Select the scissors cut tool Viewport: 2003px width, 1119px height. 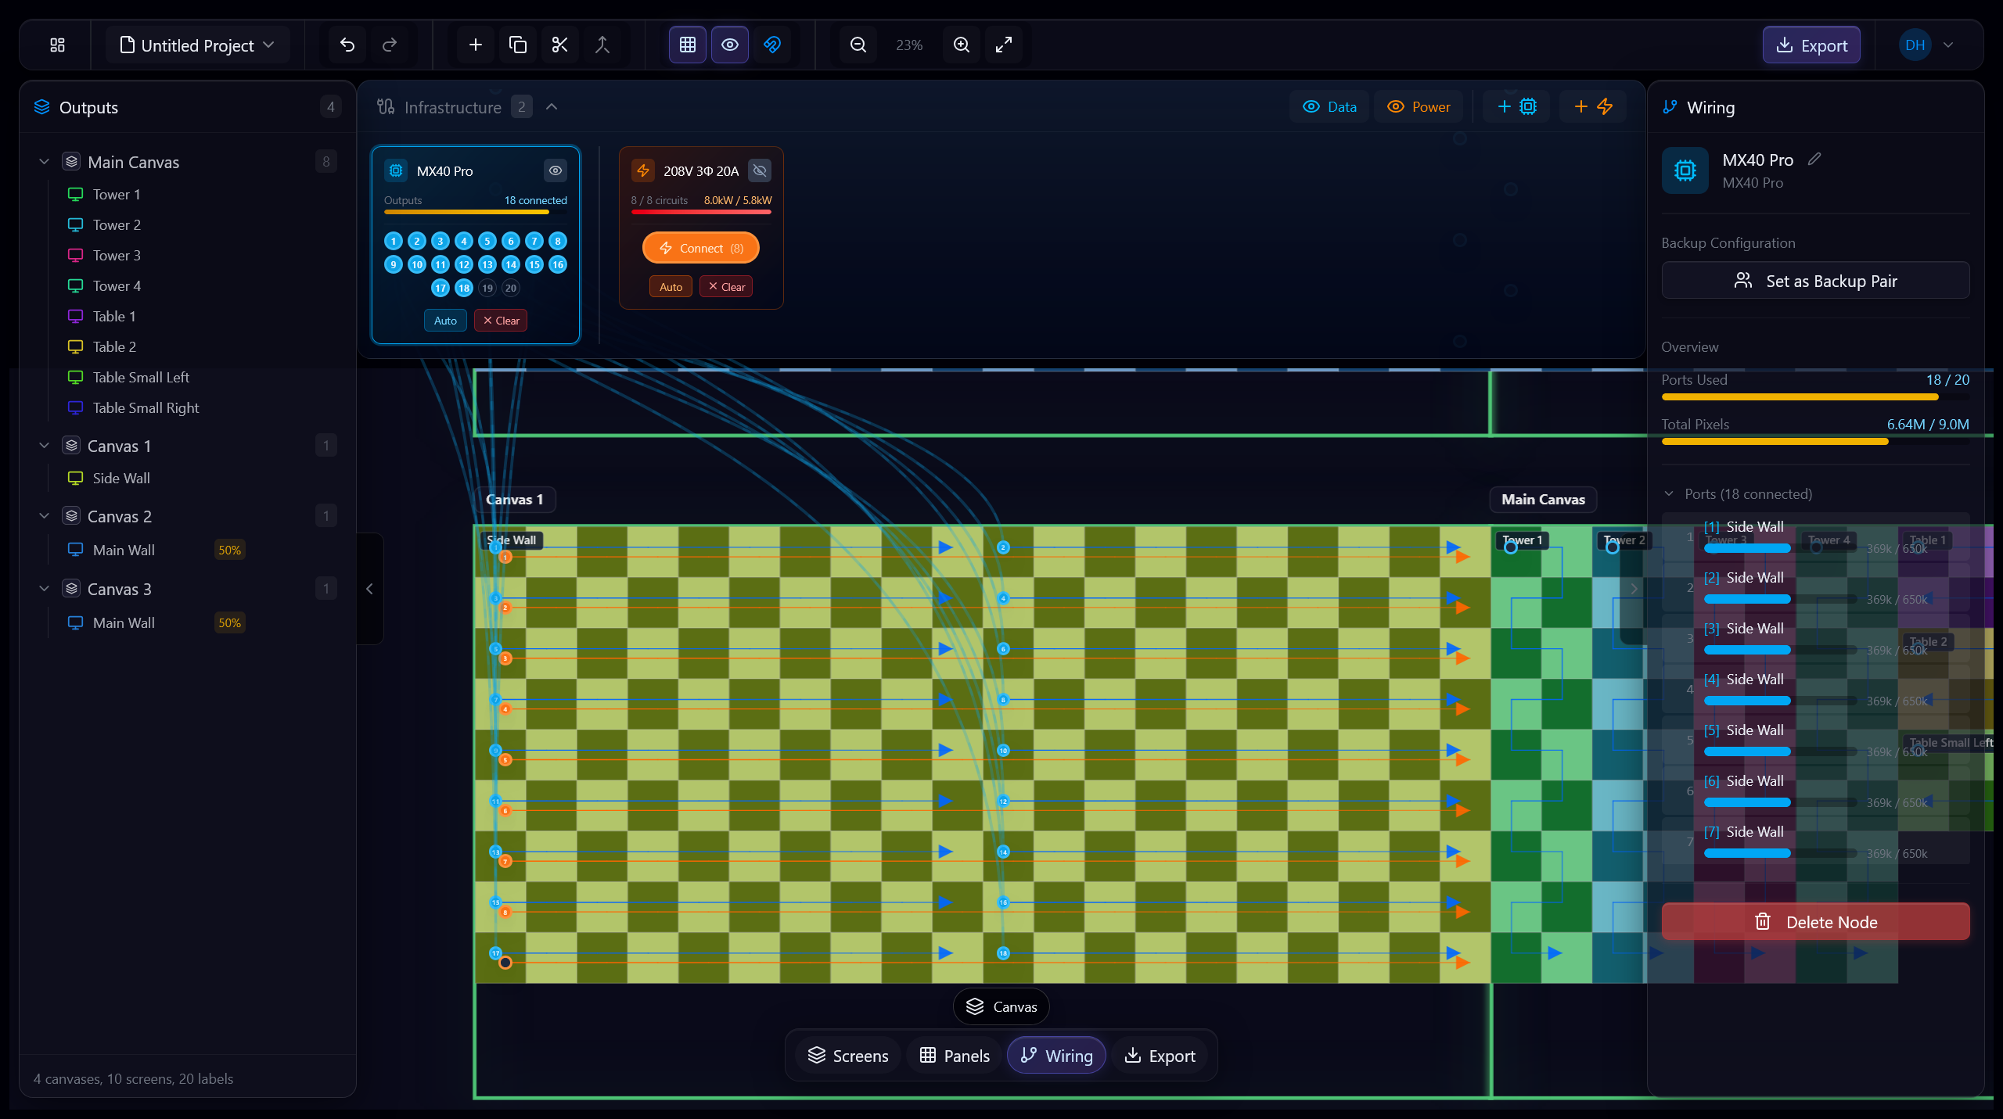[x=559, y=45]
